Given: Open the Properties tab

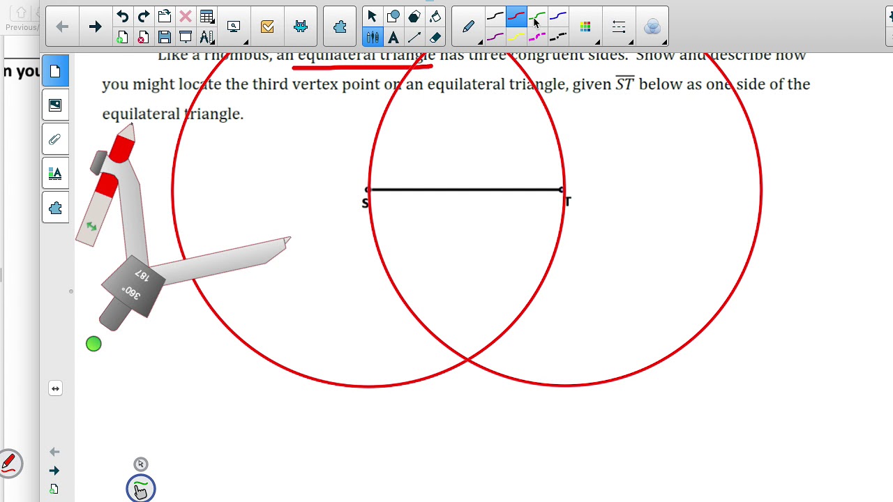Looking at the screenshot, I should tap(55, 174).
